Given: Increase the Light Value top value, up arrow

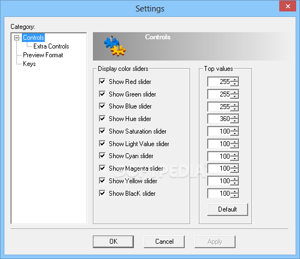Looking at the screenshot, I should point(234,142).
